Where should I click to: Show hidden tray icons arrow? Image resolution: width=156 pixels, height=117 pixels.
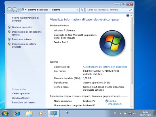[x=121, y=114]
